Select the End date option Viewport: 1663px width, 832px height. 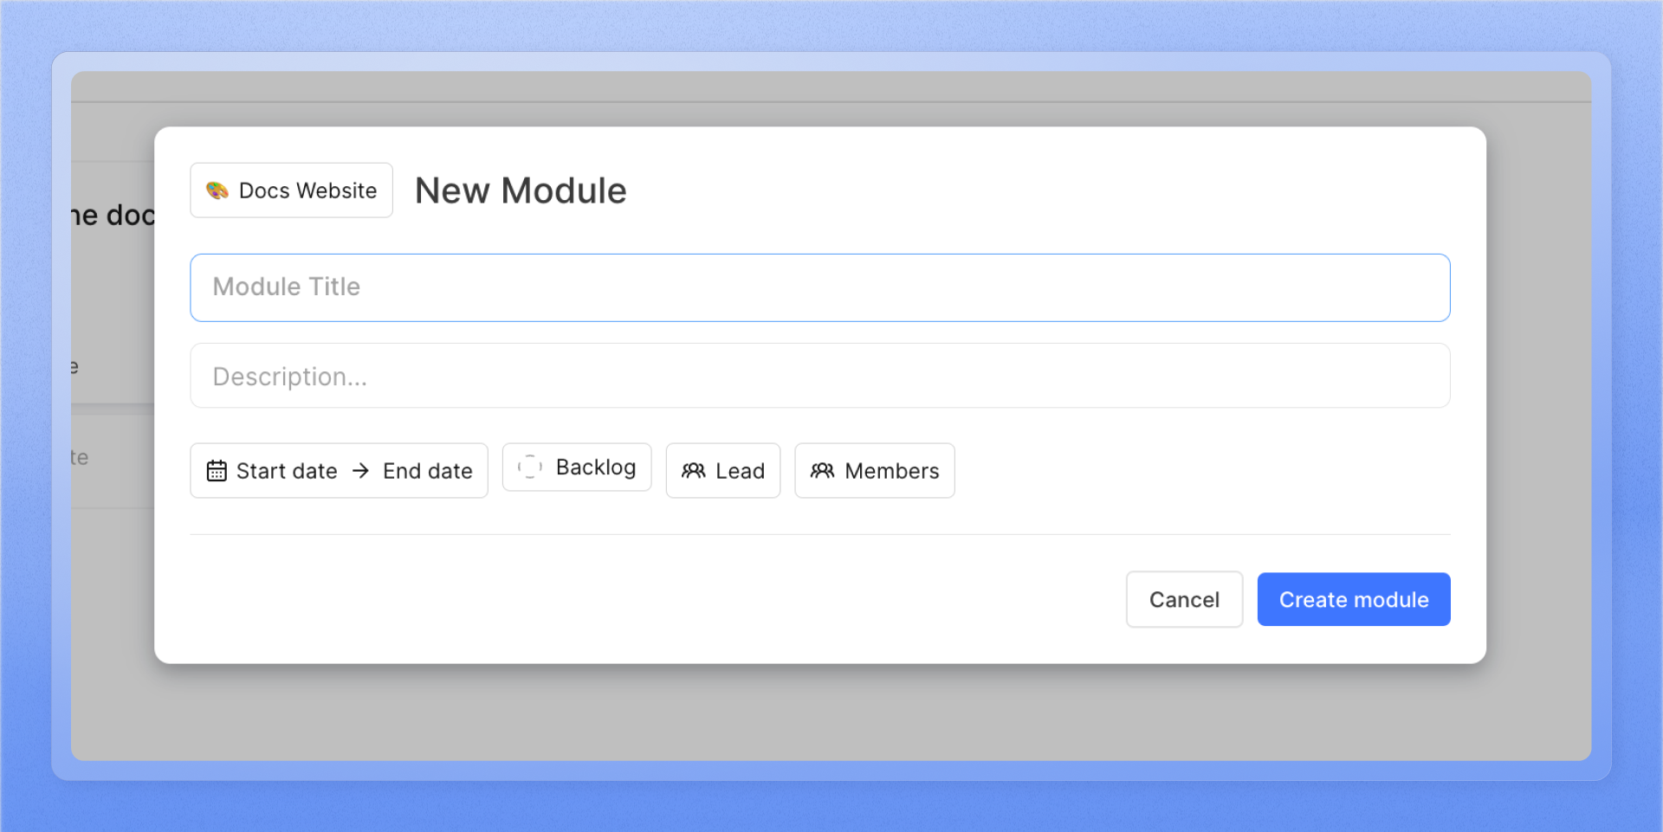[x=428, y=471]
